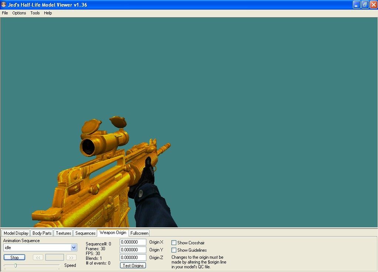This screenshot has height=272, width=378.
Task: Click the frame number field
Action: 55,257
